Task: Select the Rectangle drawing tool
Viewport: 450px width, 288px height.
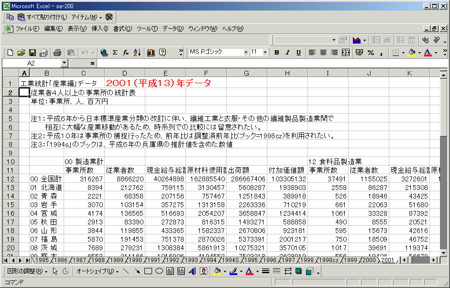Action: [x=148, y=271]
